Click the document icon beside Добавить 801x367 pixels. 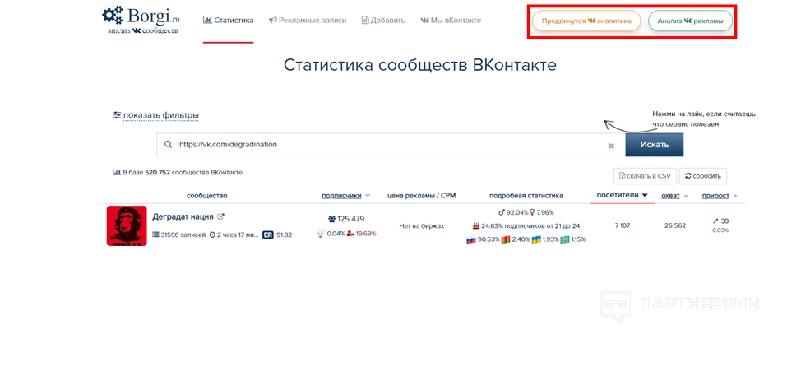[365, 21]
